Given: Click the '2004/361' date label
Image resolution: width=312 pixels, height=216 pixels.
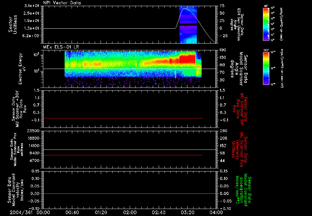Looking at the screenshot, I should (x=21, y=212).
